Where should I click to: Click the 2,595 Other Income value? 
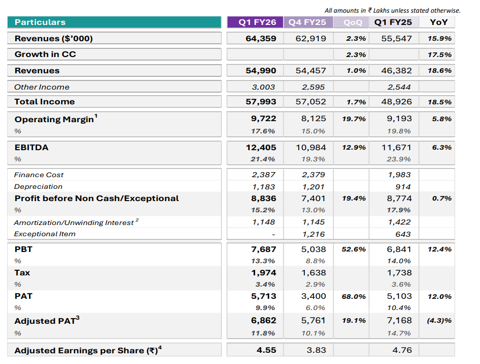point(313,87)
